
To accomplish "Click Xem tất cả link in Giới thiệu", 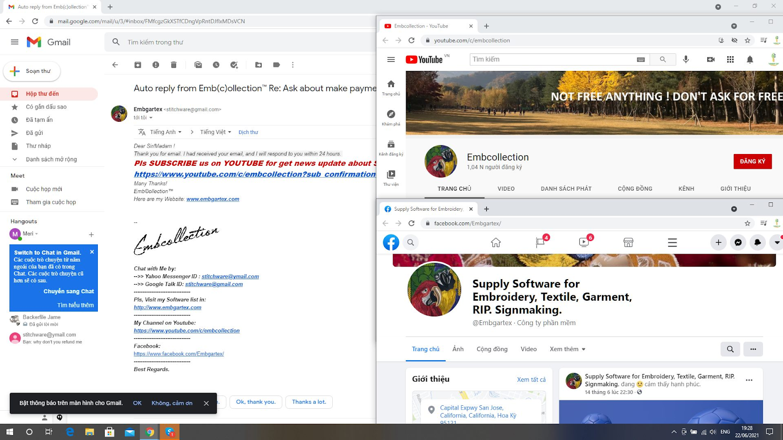I will pos(531,380).
